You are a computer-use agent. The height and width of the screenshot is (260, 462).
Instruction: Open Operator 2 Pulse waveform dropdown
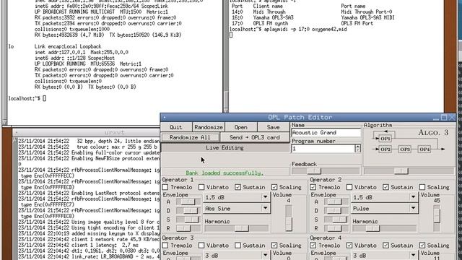point(385,209)
